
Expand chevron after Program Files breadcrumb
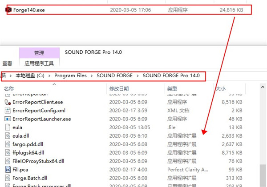[92, 76]
